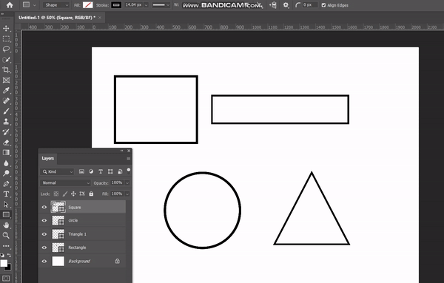The height and width of the screenshot is (283, 444).
Task: Select the Hand tool
Action: pos(6,225)
